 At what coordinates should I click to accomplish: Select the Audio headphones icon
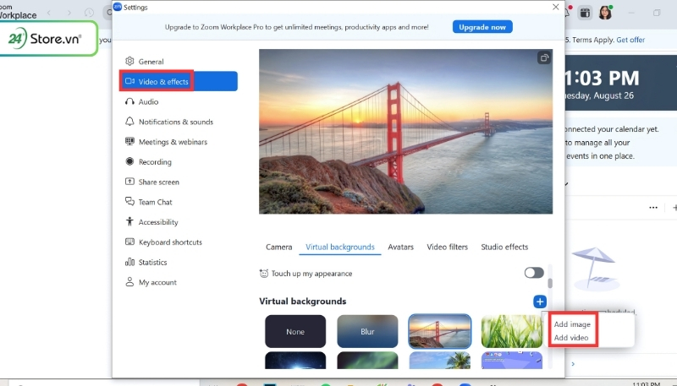tap(129, 101)
